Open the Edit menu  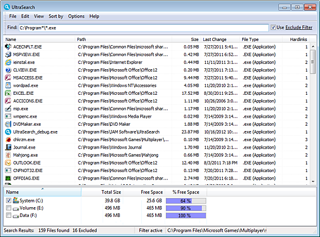(25, 17)
